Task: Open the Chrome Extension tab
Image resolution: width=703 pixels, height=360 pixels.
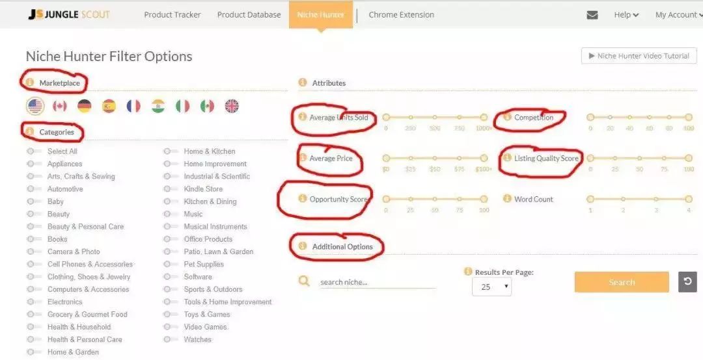Action: tap(401, 15)
